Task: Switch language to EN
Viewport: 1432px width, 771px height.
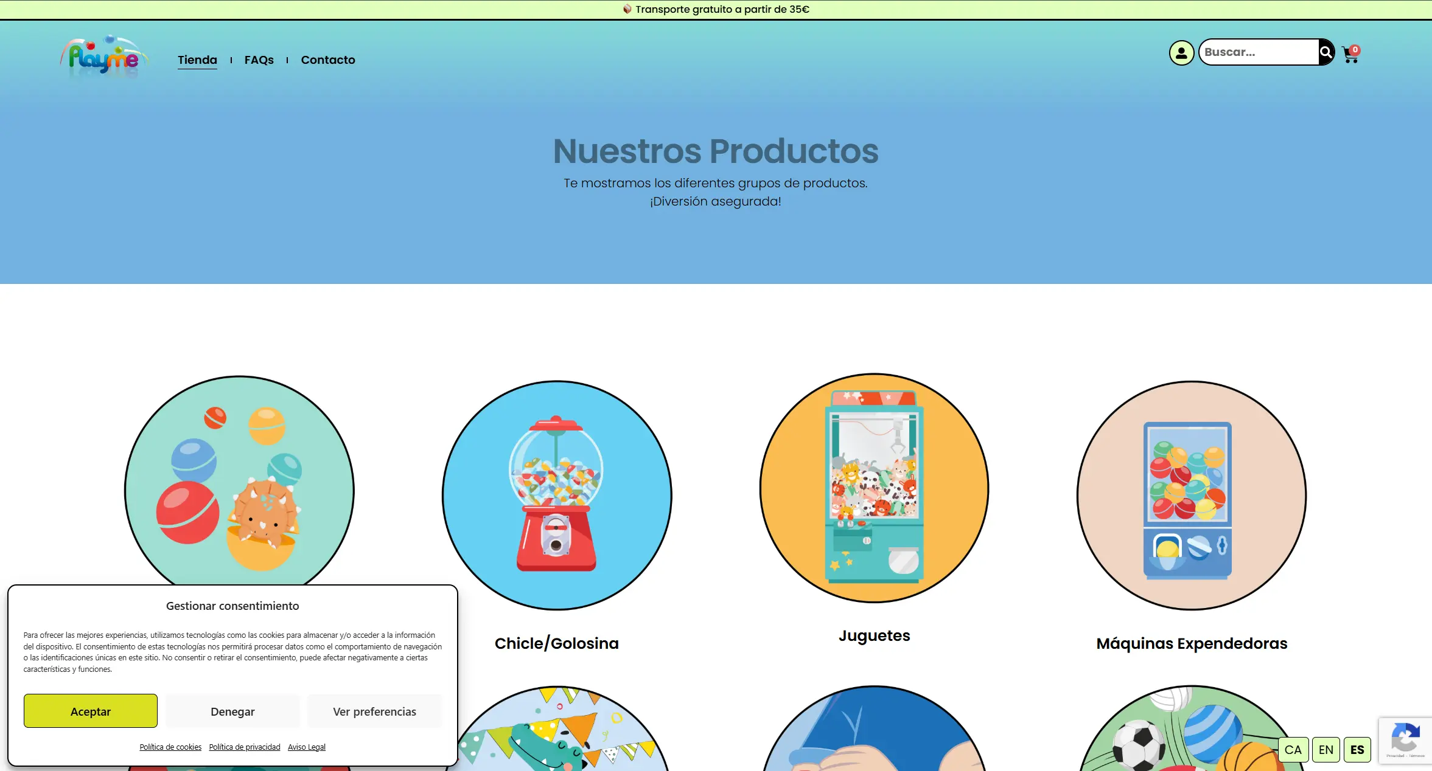Action: point(1325,750)
